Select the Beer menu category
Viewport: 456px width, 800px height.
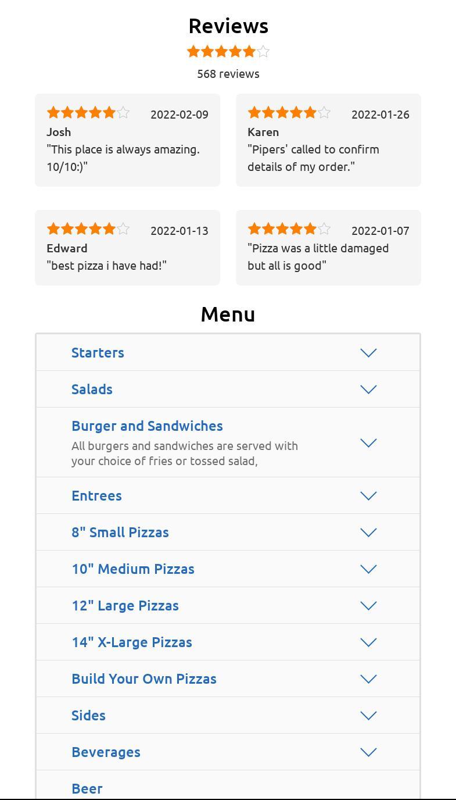[x=87, y=789]
